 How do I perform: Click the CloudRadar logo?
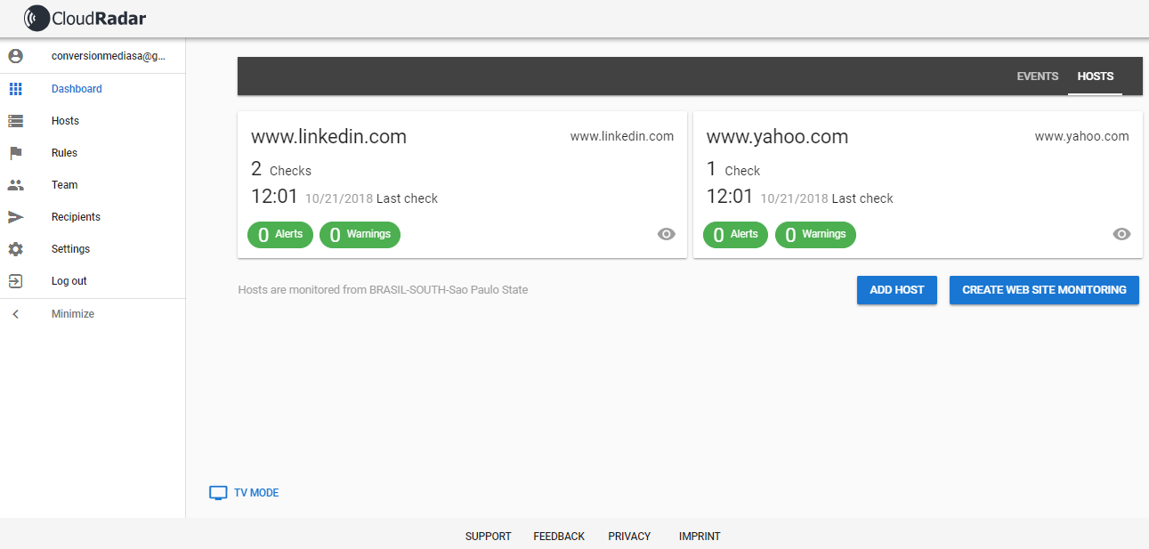click(x=85, y=16)
